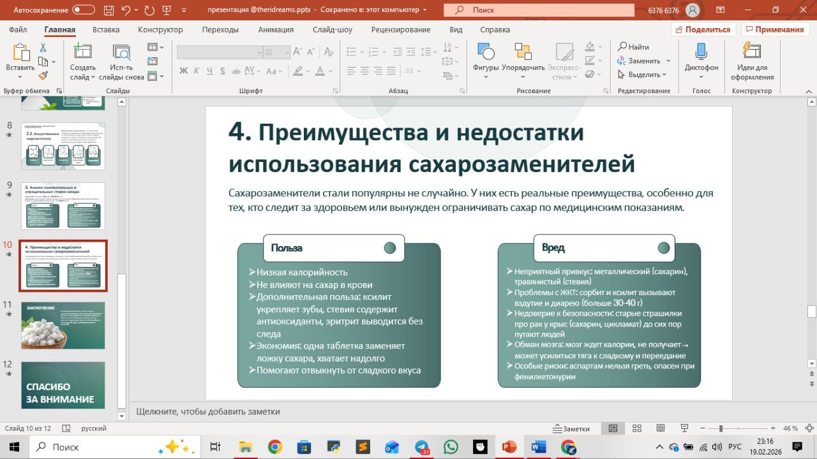Copy selection with the copy icon
Screen dimensions: 817x459
point(43,62)
